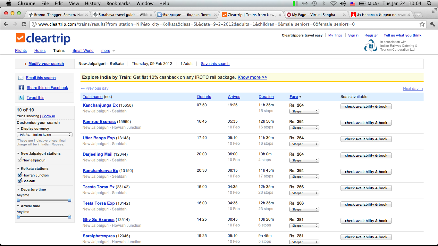Screen dimensions: 438x246
Task: Click the right handle of Arrival time slider
Action: (x=70, y=217)
